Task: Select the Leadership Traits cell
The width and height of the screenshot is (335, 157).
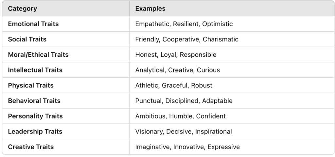Action: [x=35, y=131]
